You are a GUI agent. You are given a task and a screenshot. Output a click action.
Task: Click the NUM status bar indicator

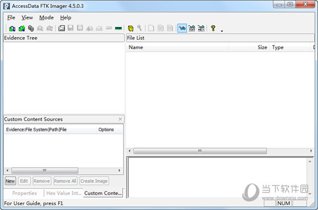[284, 203]
